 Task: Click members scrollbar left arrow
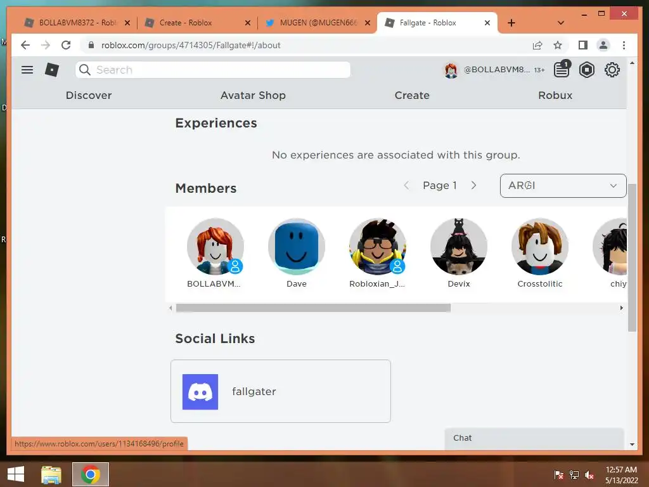[170, 308]
